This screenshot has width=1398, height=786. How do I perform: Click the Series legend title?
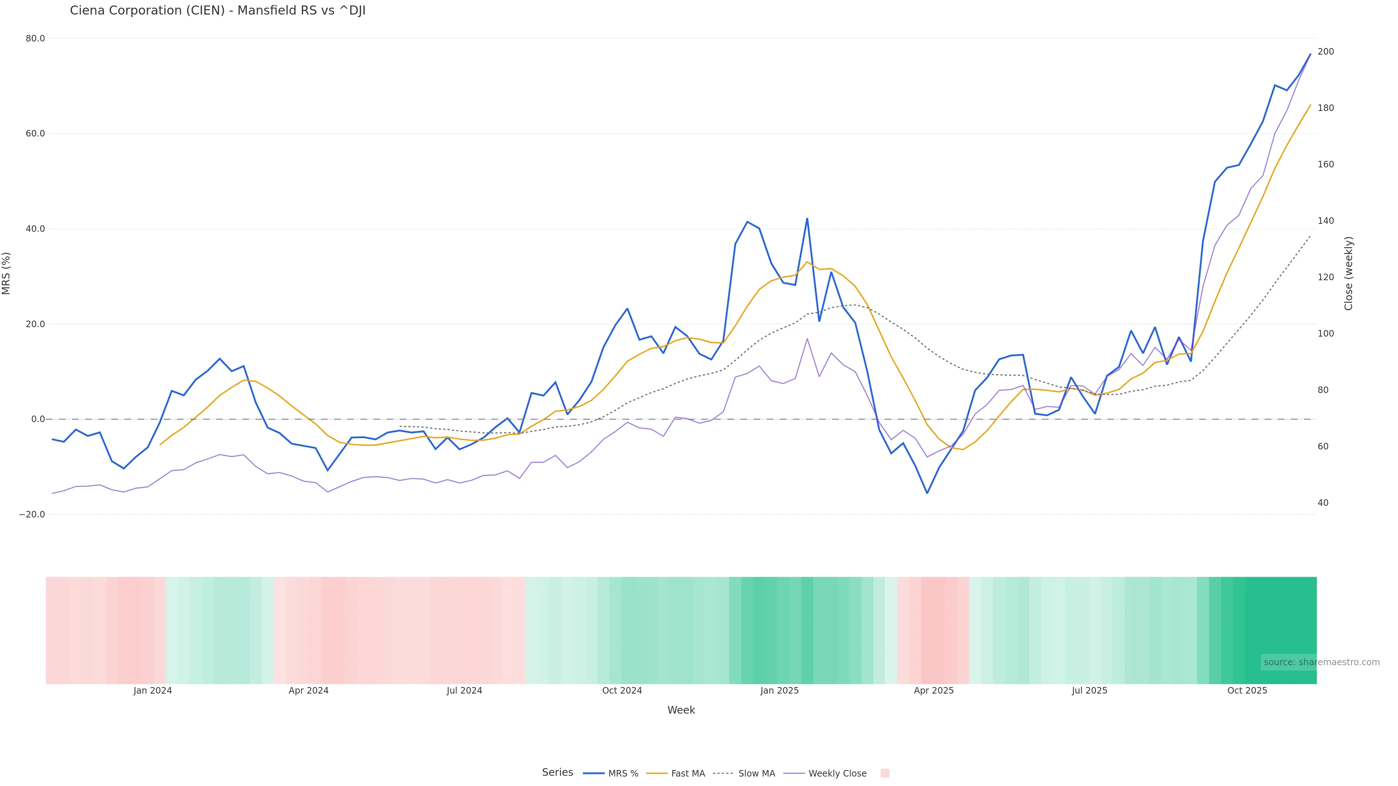(x=557, y=773)
